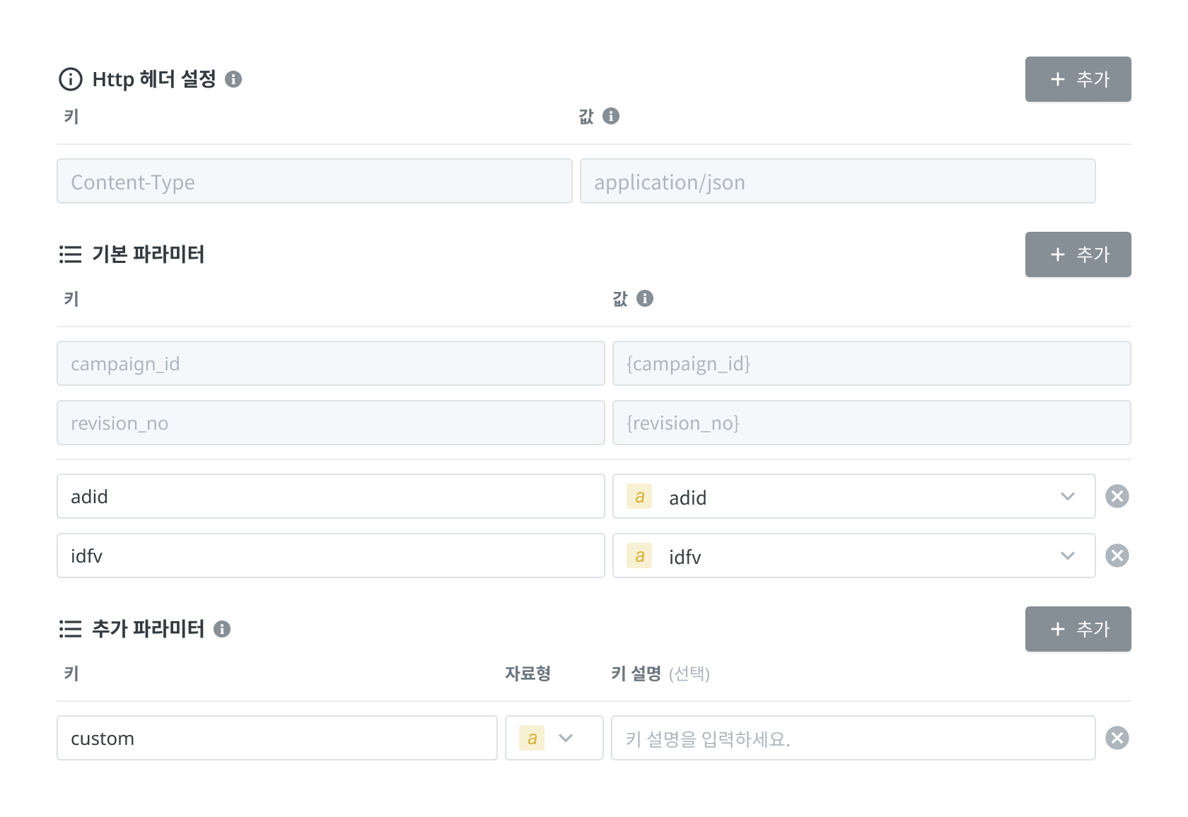1188x817 pixels.
Task: Add a new Http header row
Action: (x=1078, y=79)
